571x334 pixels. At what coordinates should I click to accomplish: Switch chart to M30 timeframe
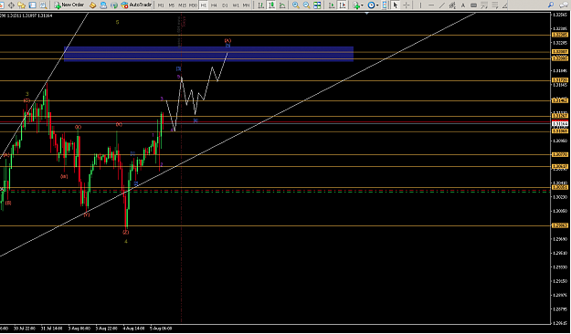tap(193, 5)
